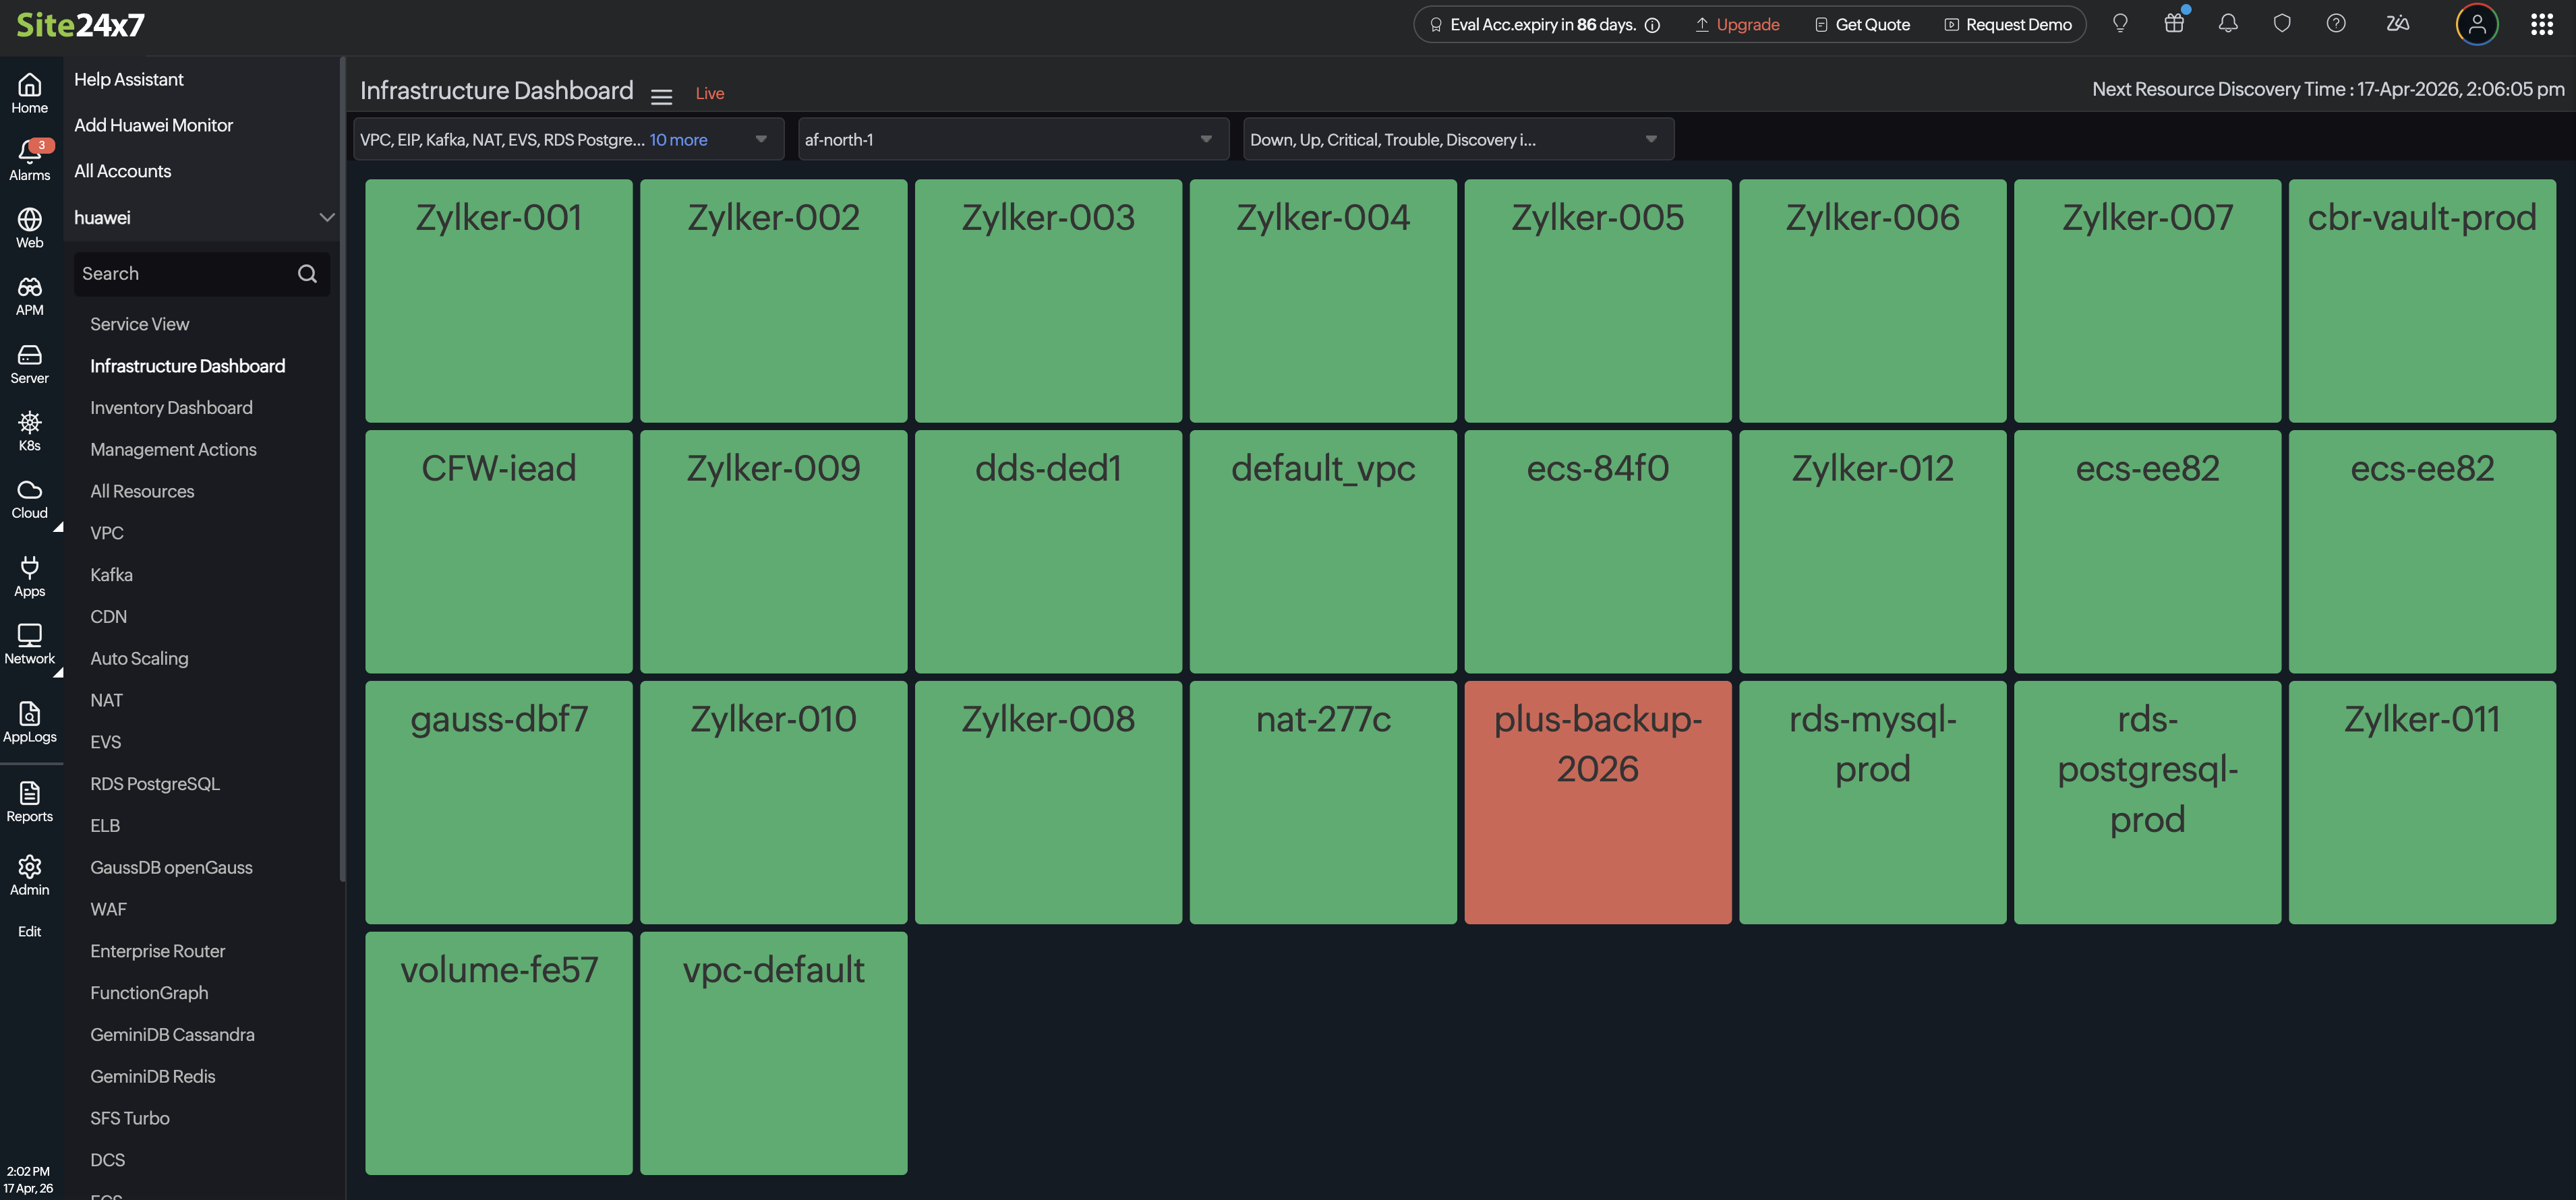Open the Zia assistant in the top bar

coord(2397,24)
